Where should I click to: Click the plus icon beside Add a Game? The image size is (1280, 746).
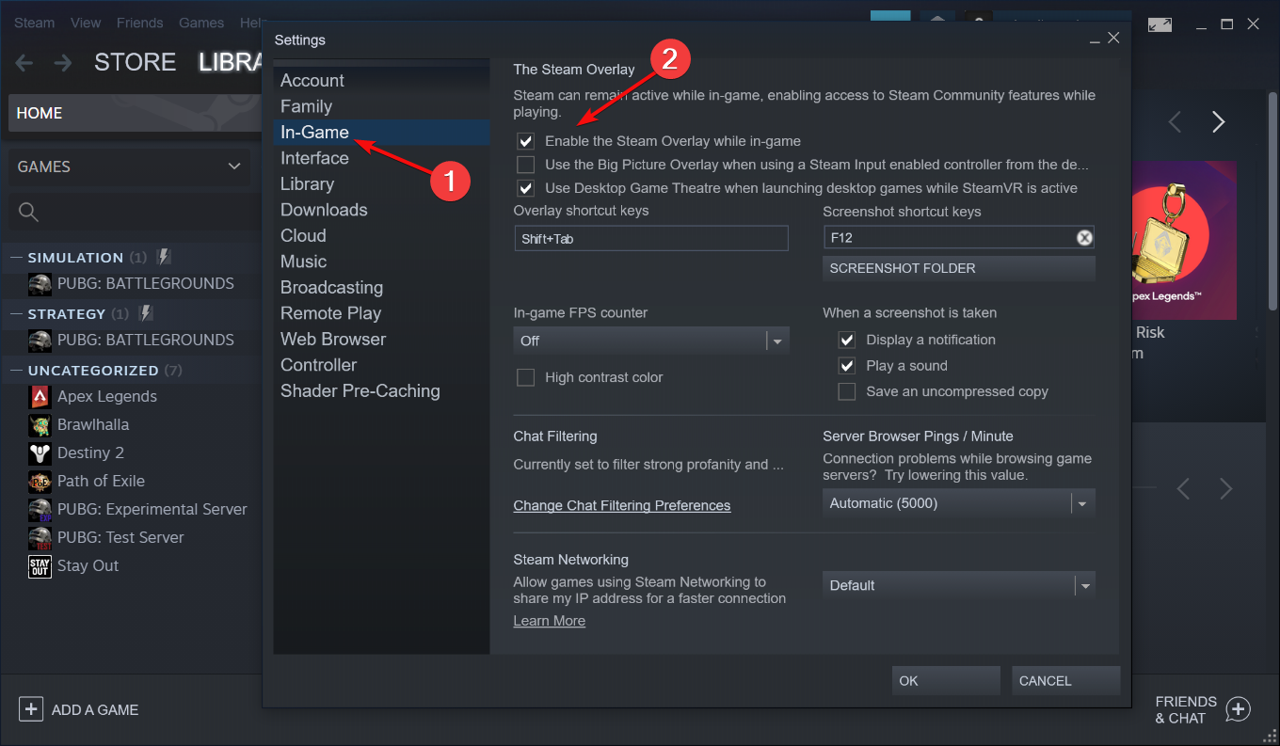pyautogui.click(x=31, y=709)
